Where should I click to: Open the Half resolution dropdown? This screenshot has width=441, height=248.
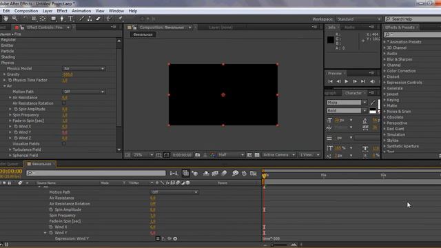coord(231,155)
